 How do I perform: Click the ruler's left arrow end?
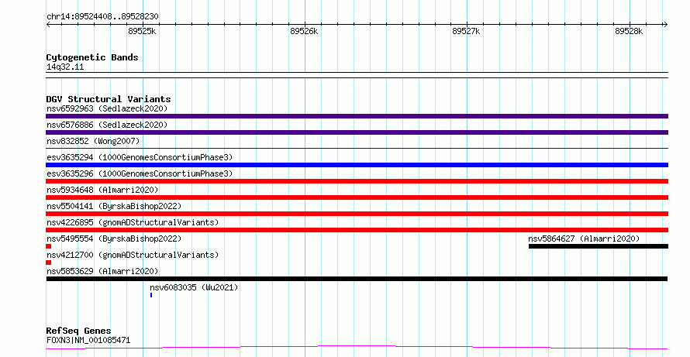(48, 25)
